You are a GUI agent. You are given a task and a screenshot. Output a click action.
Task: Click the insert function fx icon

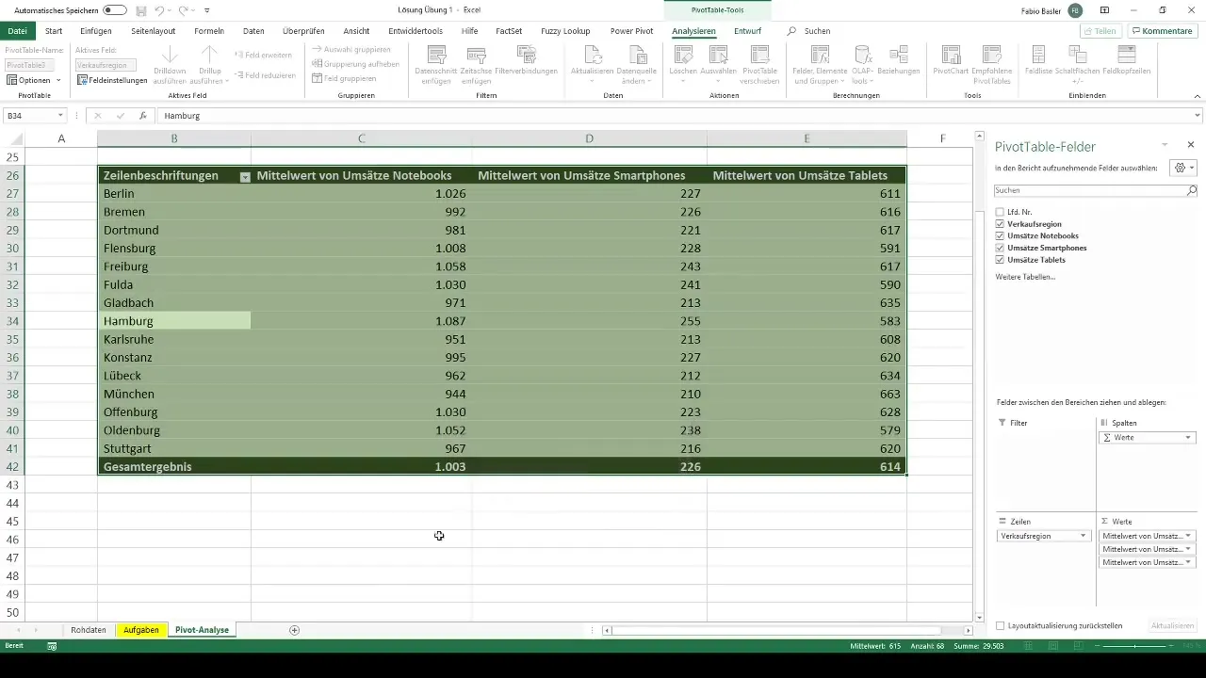coord(142,115)
